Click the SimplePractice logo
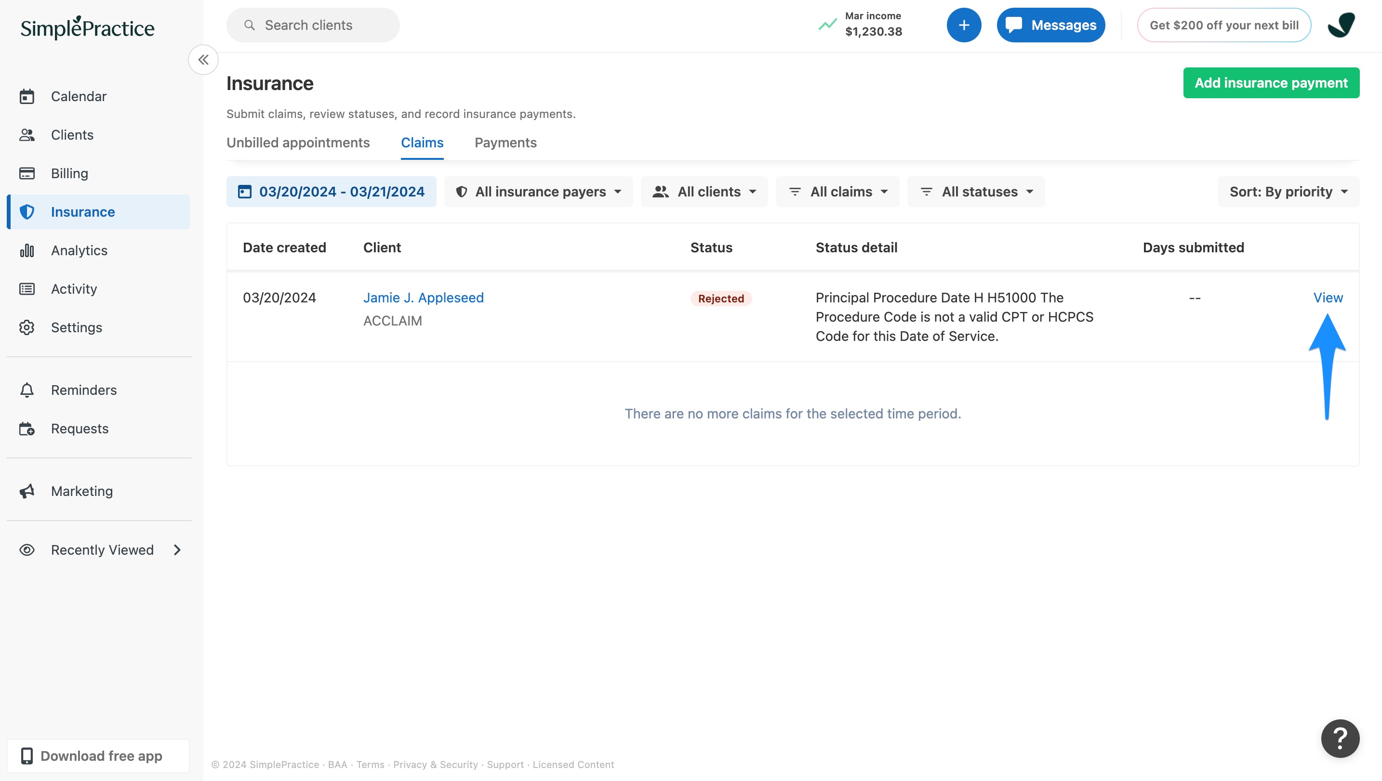Screen dimensions: 1382x781 (x=88, y=27)
